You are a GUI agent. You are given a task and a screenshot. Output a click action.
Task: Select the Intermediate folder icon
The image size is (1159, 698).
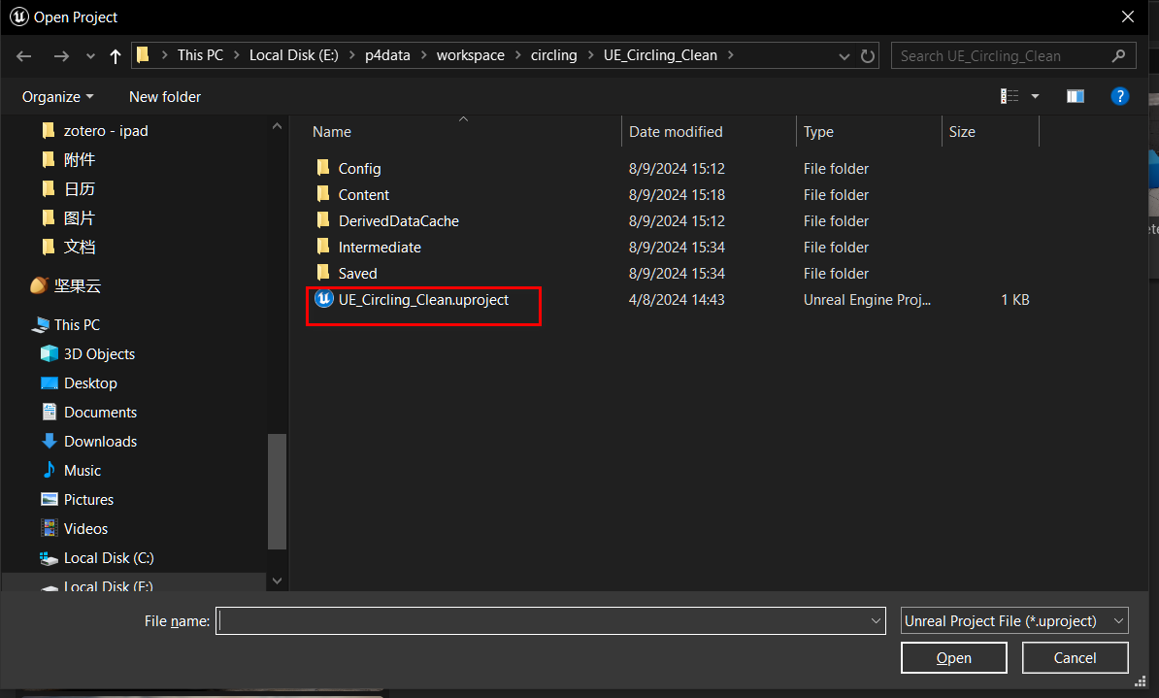point(323,247)
